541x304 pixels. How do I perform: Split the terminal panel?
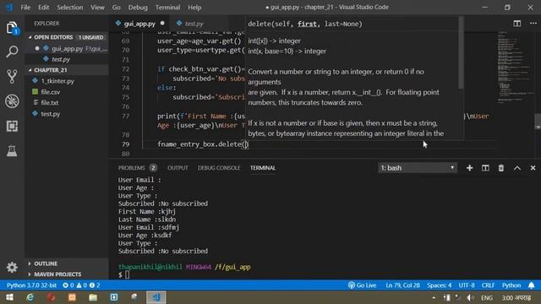[485, 168]
